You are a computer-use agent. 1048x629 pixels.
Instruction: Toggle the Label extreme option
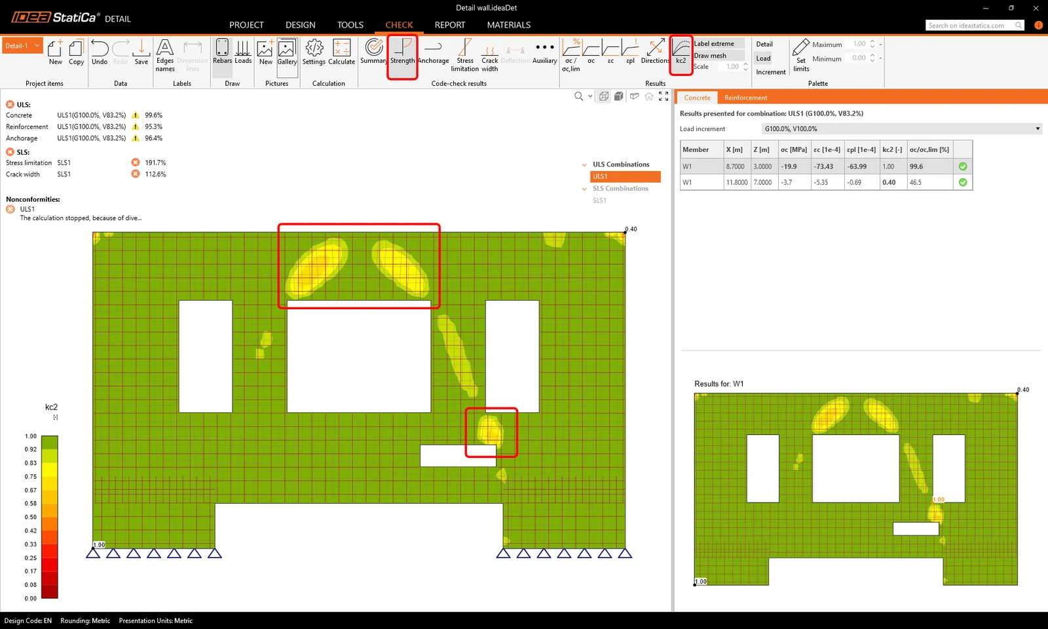719,44
